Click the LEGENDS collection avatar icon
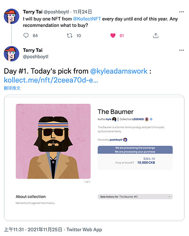Screen dimensions: 189x236 (x=147, y=119)
